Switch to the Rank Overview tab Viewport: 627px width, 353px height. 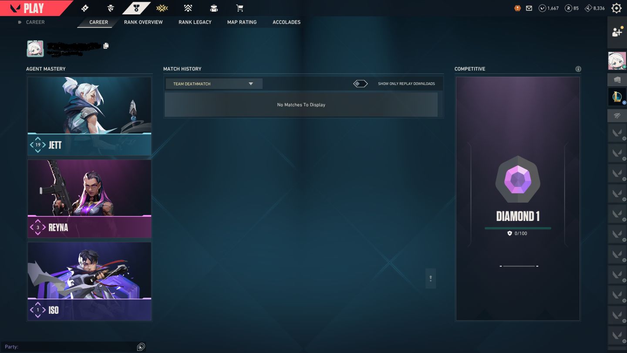pyautogui.click(x=143, y=22)
